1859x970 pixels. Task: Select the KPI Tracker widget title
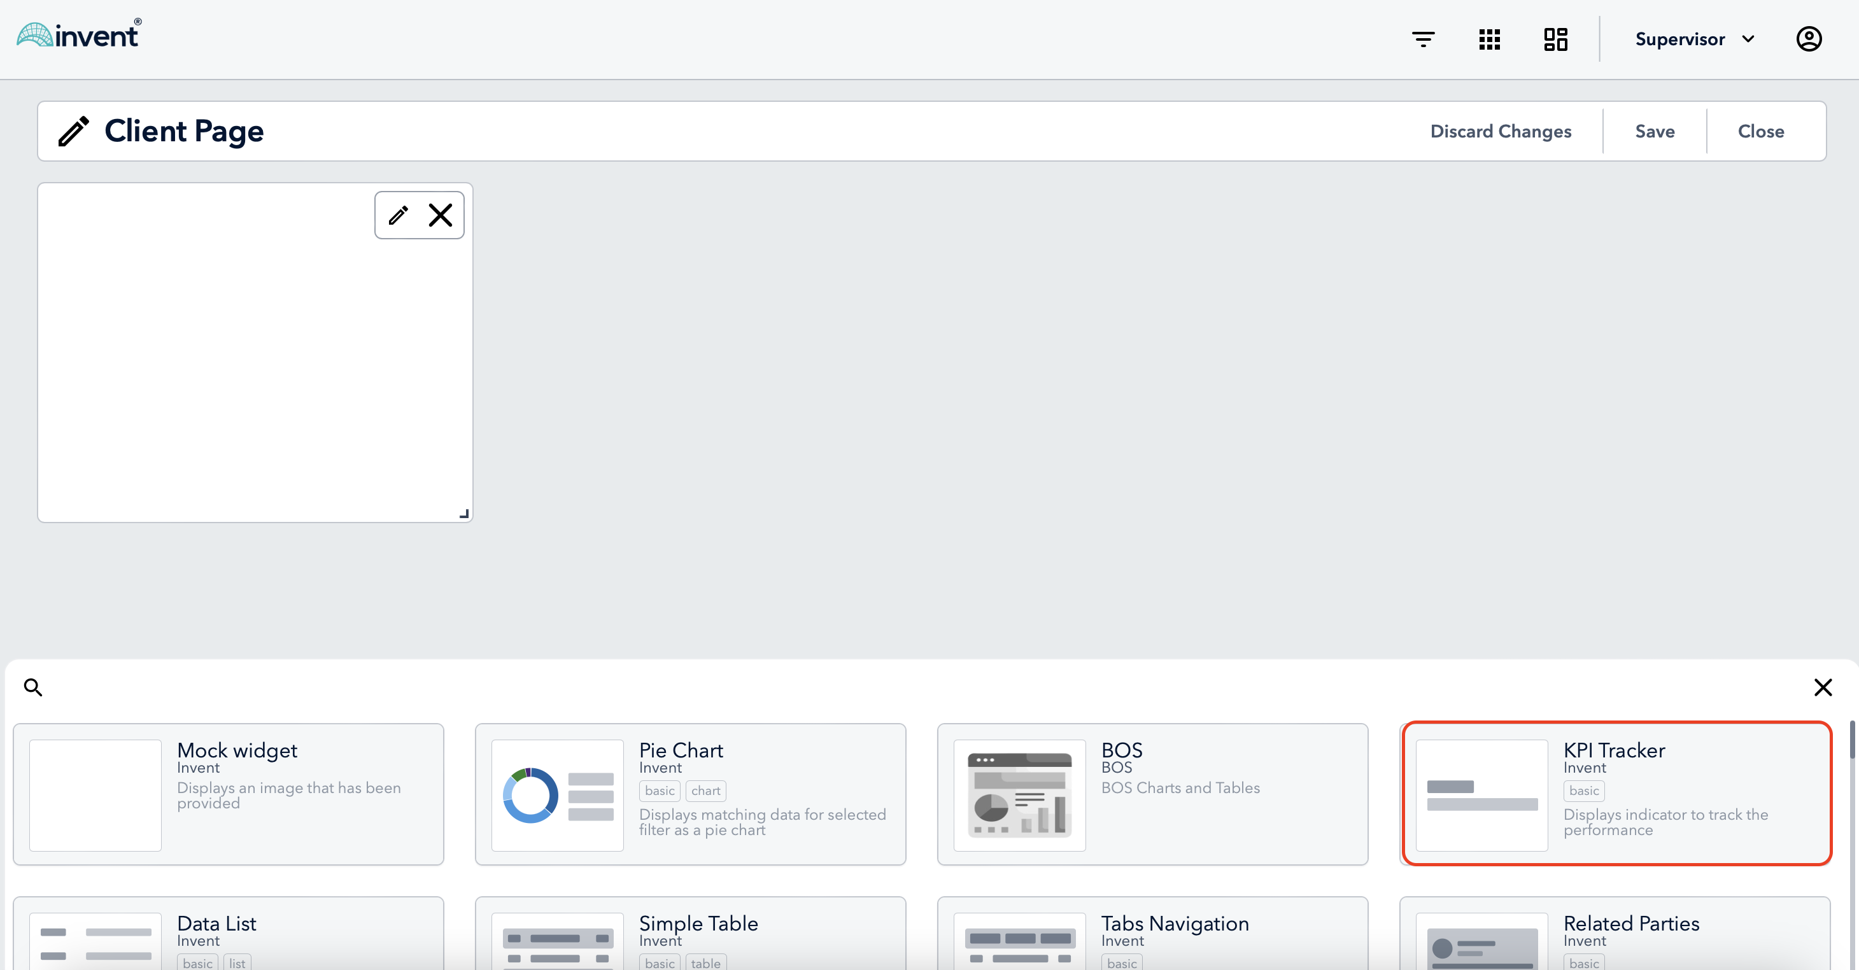(1615, 750)
